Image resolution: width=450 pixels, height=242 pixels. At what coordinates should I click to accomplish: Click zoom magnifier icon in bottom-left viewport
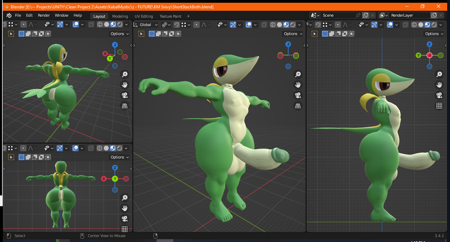click(x=124, y=198)
